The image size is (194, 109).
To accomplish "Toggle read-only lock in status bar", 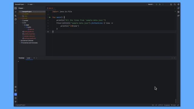I will (x=178, y=105).
